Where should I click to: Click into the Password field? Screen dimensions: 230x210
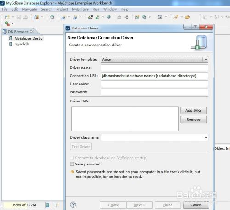[155, 92]
